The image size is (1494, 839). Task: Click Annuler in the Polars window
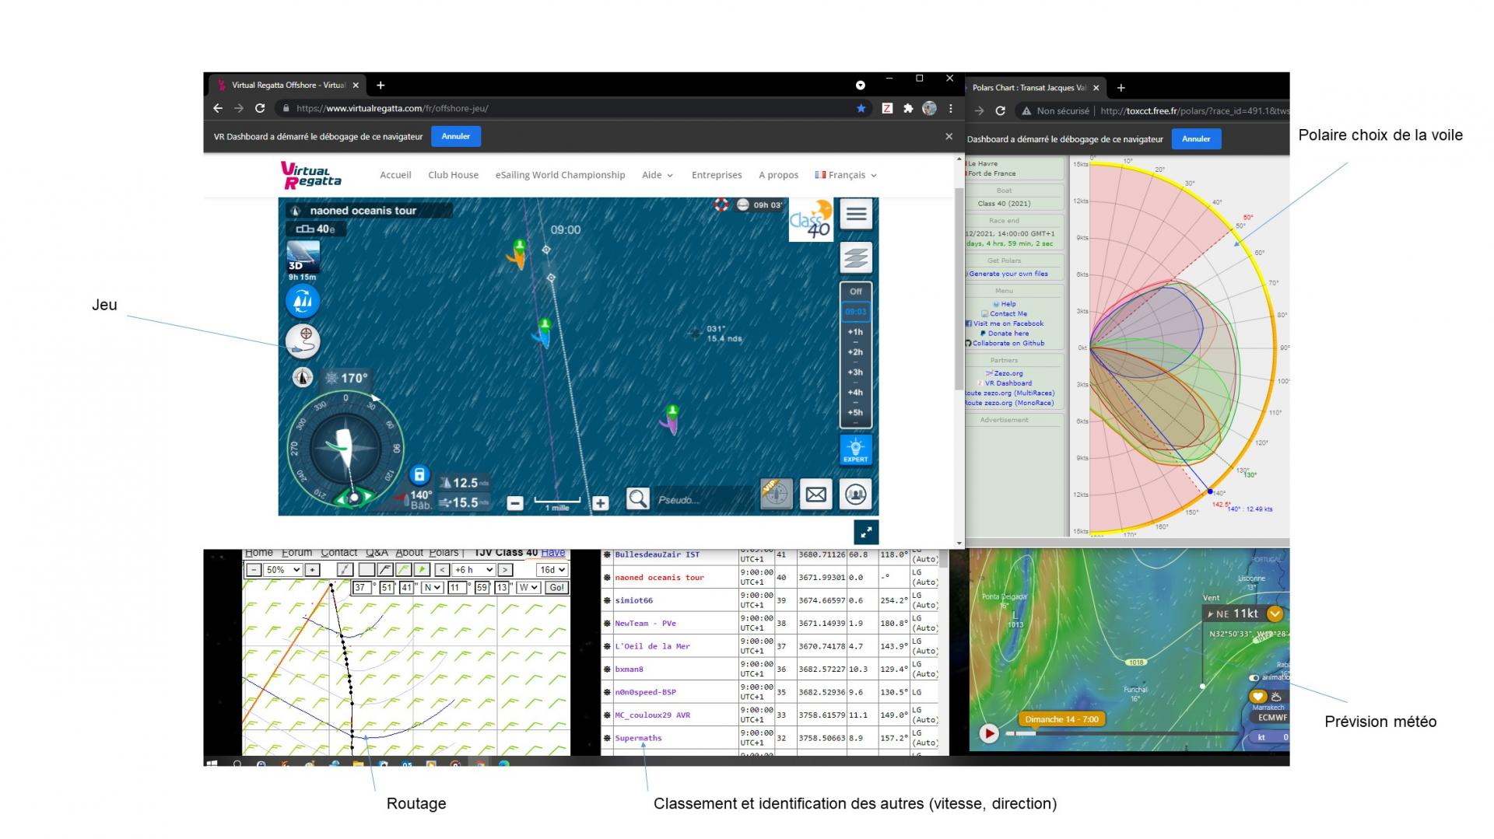click(x=1196, y=139)
